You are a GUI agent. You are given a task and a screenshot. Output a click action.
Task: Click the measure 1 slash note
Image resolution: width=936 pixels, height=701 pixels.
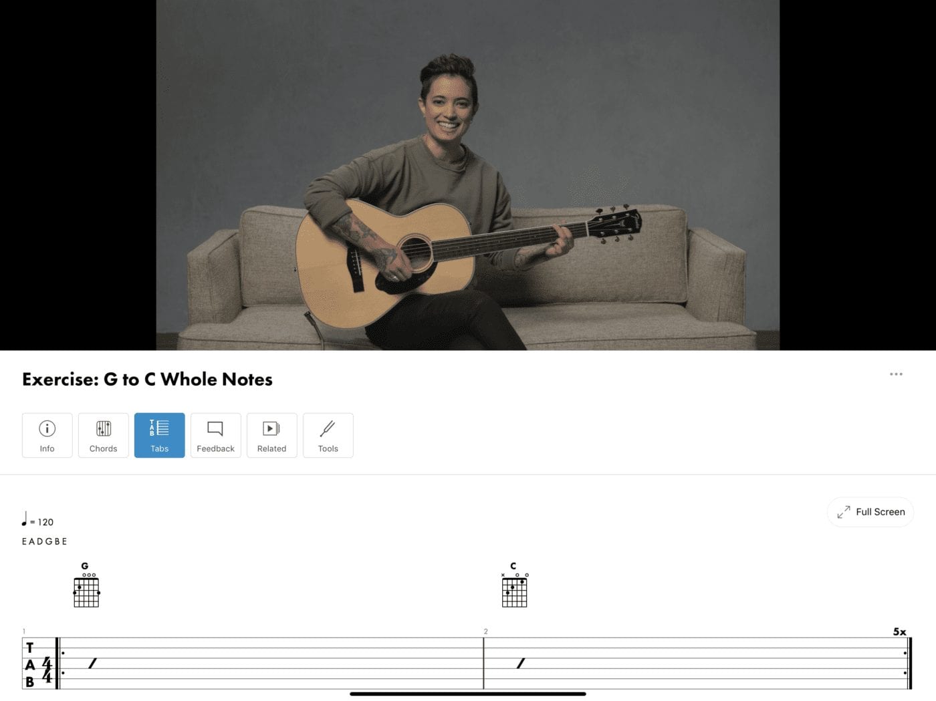(x=93, y=663)
